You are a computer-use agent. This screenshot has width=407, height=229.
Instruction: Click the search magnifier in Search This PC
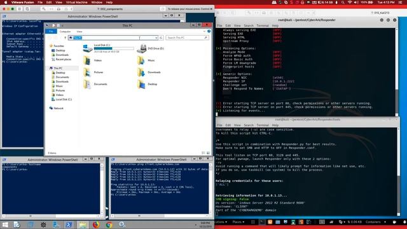pos(205,38)
